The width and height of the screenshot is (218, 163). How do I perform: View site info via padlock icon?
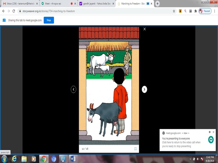20,11
